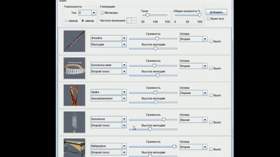This screenshot has width=280, height=157.
Task: Click the Колокола row Высота мелодии slider
Action: 153,130
